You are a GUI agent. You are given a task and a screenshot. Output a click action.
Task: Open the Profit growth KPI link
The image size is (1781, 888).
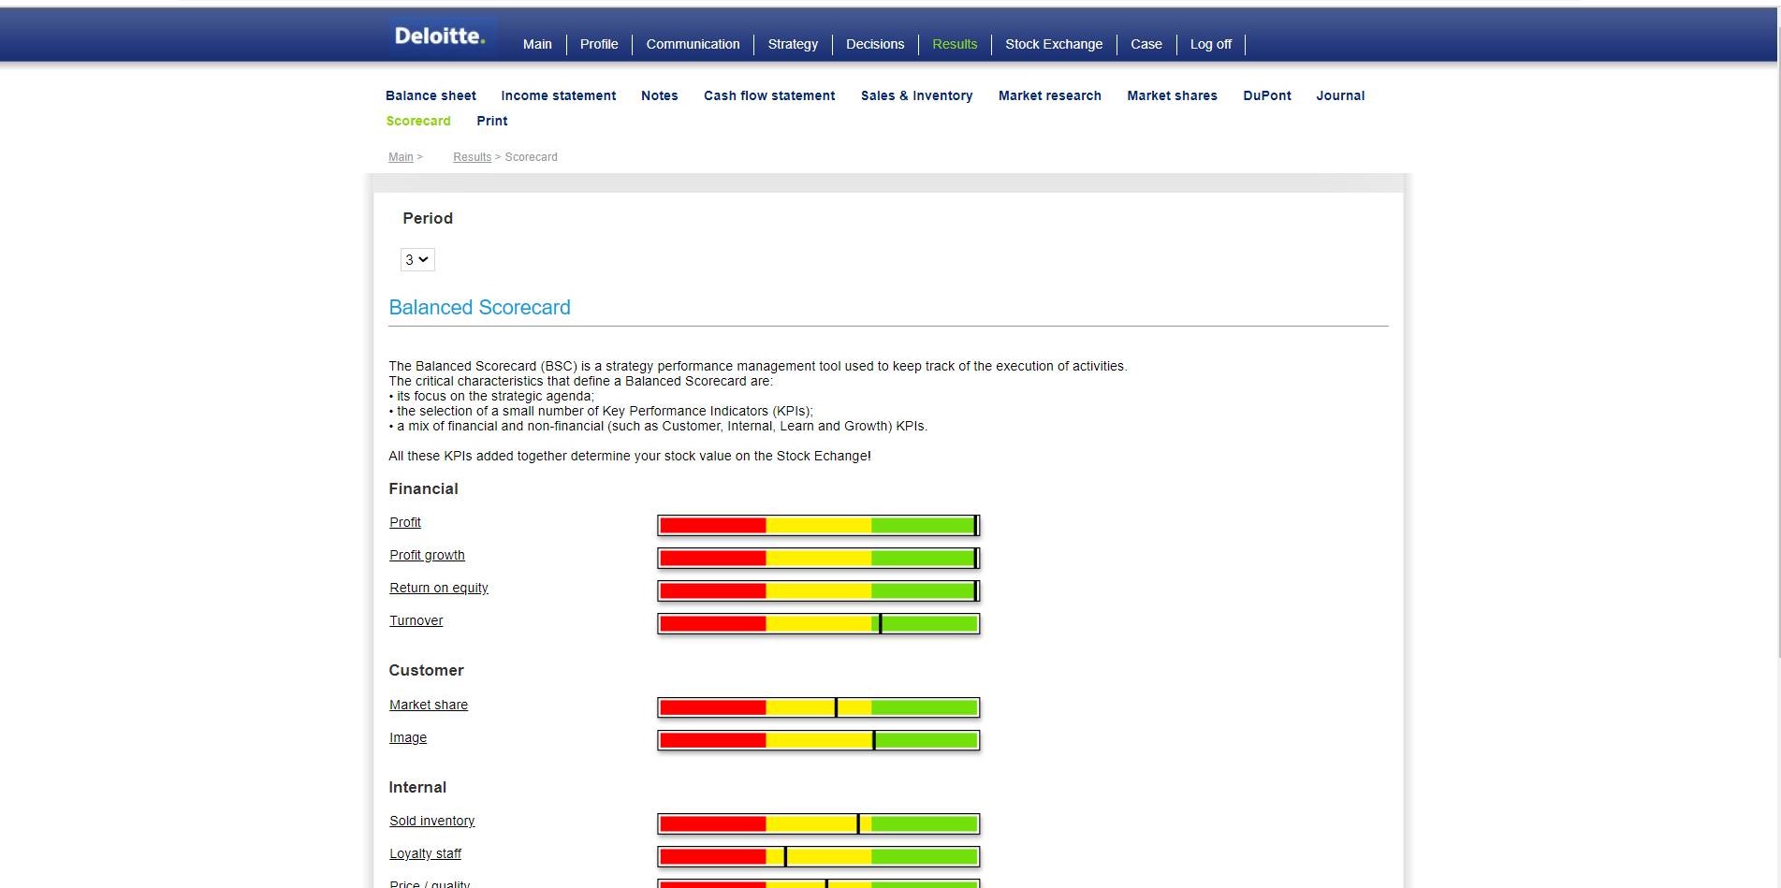[427, 555]
